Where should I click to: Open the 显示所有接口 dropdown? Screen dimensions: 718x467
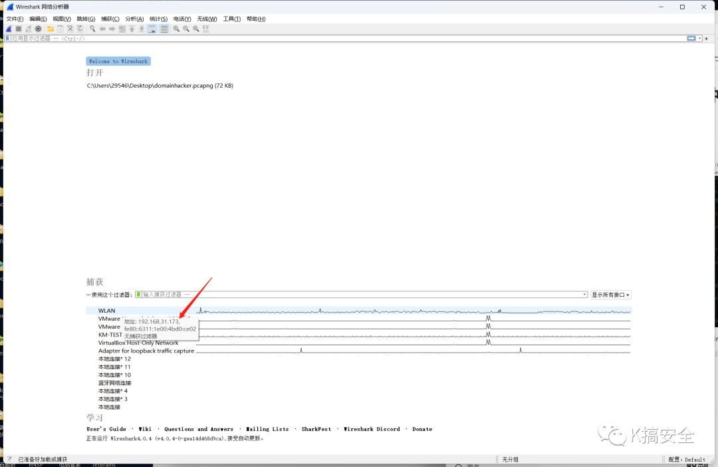(x=610, y=295)
